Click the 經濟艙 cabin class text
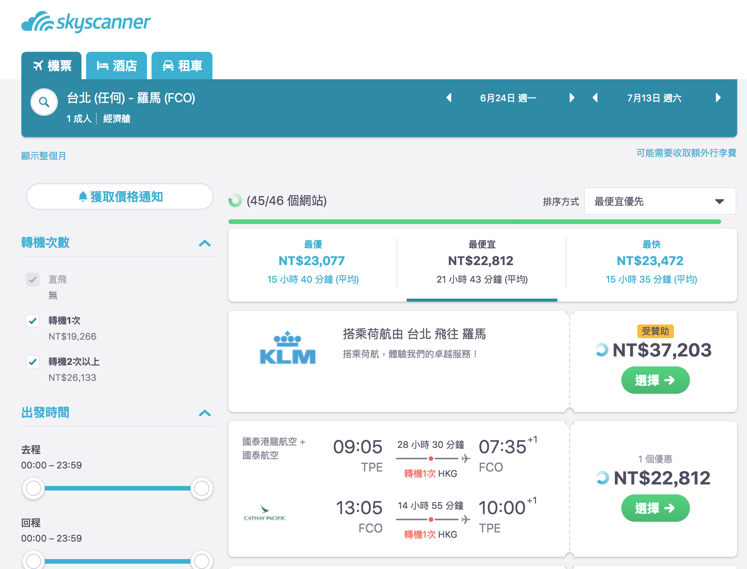 click(117, 118)
